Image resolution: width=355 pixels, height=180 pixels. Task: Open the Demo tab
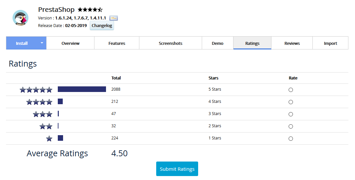218,43
